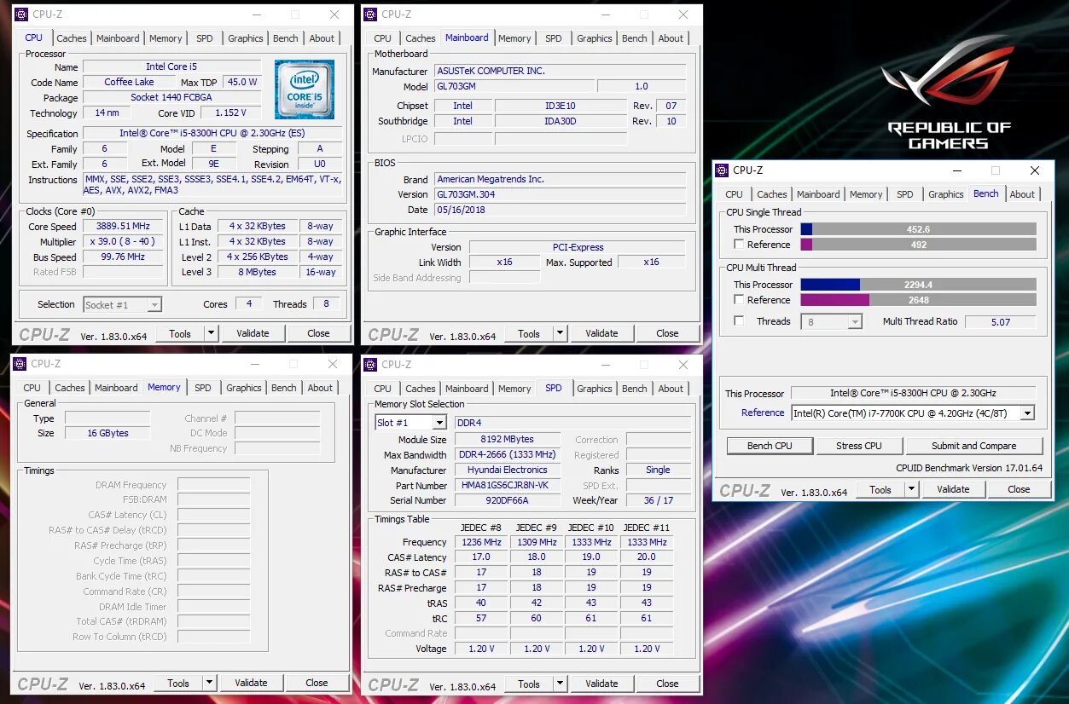Open the Mainboard tab in Bench window
The height and width of the screenshot is (704, 1069).
click(x=818, y=194)
